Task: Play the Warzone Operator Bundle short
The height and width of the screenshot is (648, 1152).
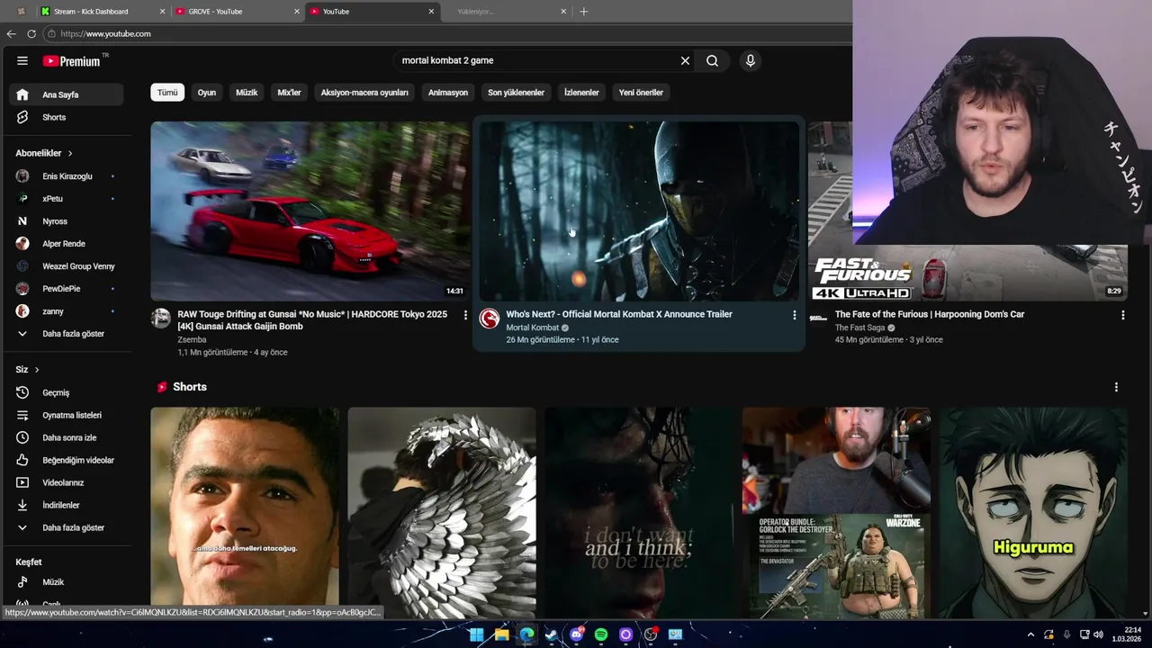Action: tap(836, 512)
